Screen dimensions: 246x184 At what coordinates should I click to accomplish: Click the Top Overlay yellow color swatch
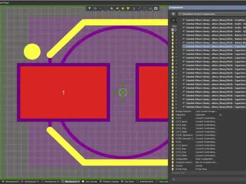[x=83, y=181]
